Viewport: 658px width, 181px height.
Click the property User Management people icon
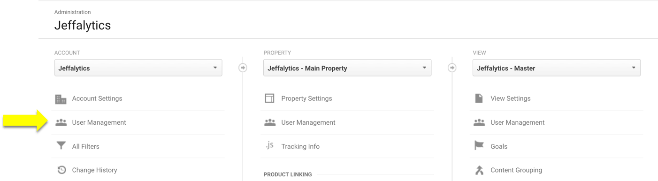(270, 122)
